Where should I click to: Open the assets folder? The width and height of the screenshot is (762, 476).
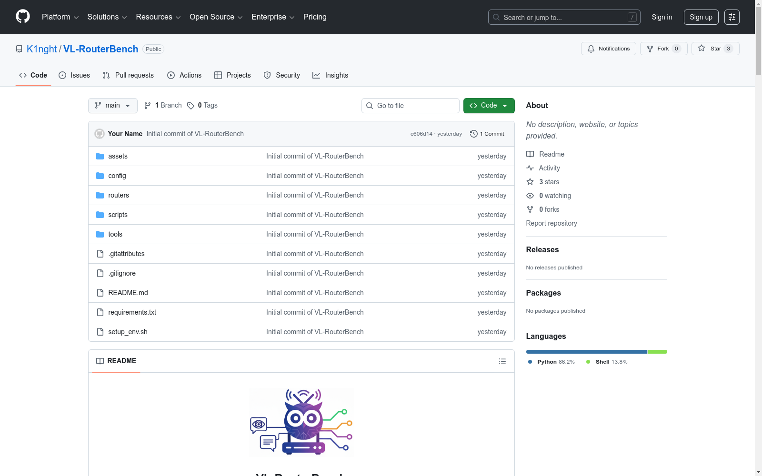coord(118,156)
